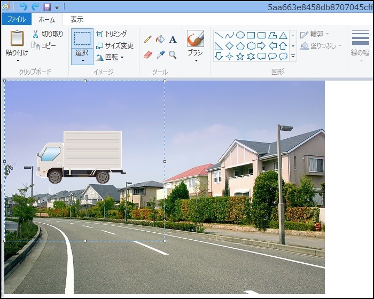Open the quick access toolbar customize arrow

coord(57,7)
